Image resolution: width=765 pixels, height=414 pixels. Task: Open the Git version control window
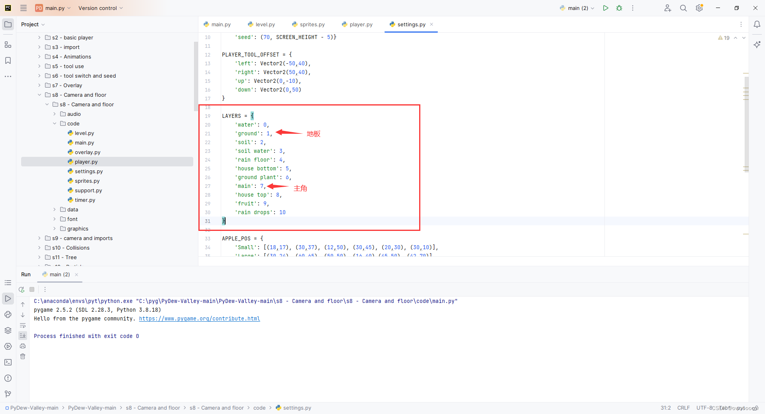coord(8,394)
